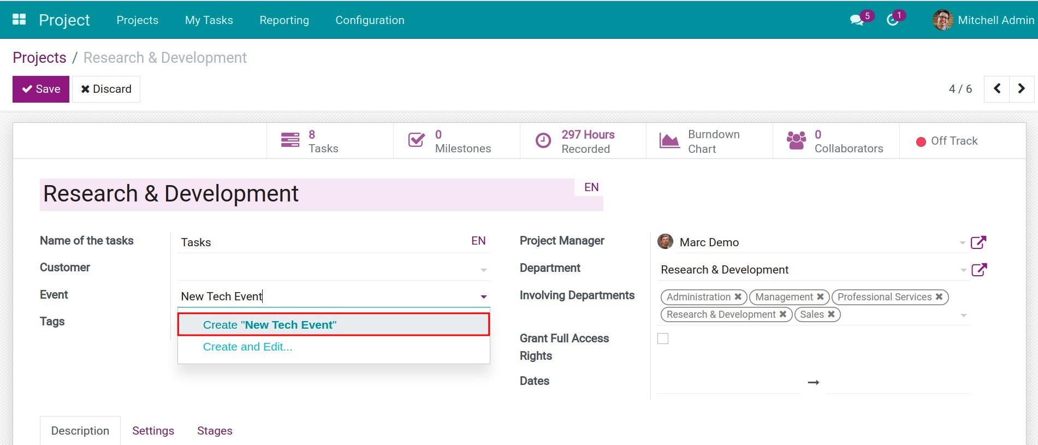Remove the Administration department tag
Viewport: 1038px width, 445px height.
(738, 297)
